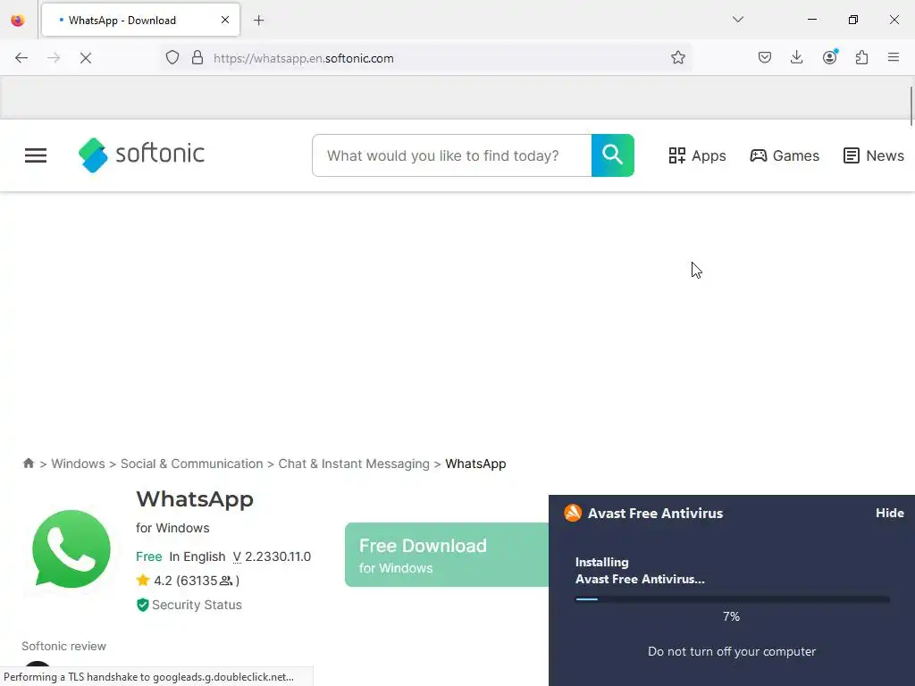Click the 'Do not turn off your computer' text
Viewport: 915px width, 686px height.
[x=732, y=651]
